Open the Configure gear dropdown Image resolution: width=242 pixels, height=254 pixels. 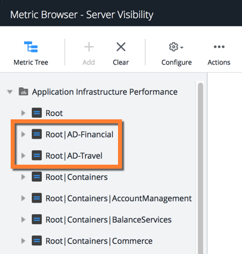pos(176,47)
